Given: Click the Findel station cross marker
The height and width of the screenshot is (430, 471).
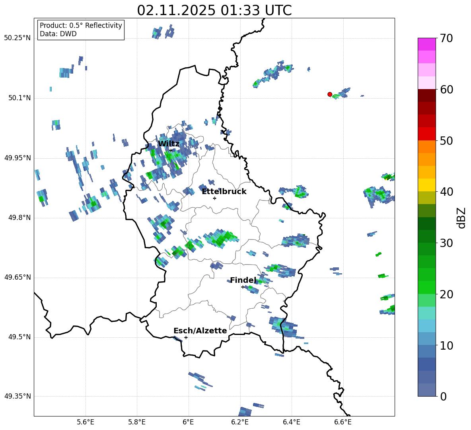Looking at the screenshot, I should click(x=243, y=287).
